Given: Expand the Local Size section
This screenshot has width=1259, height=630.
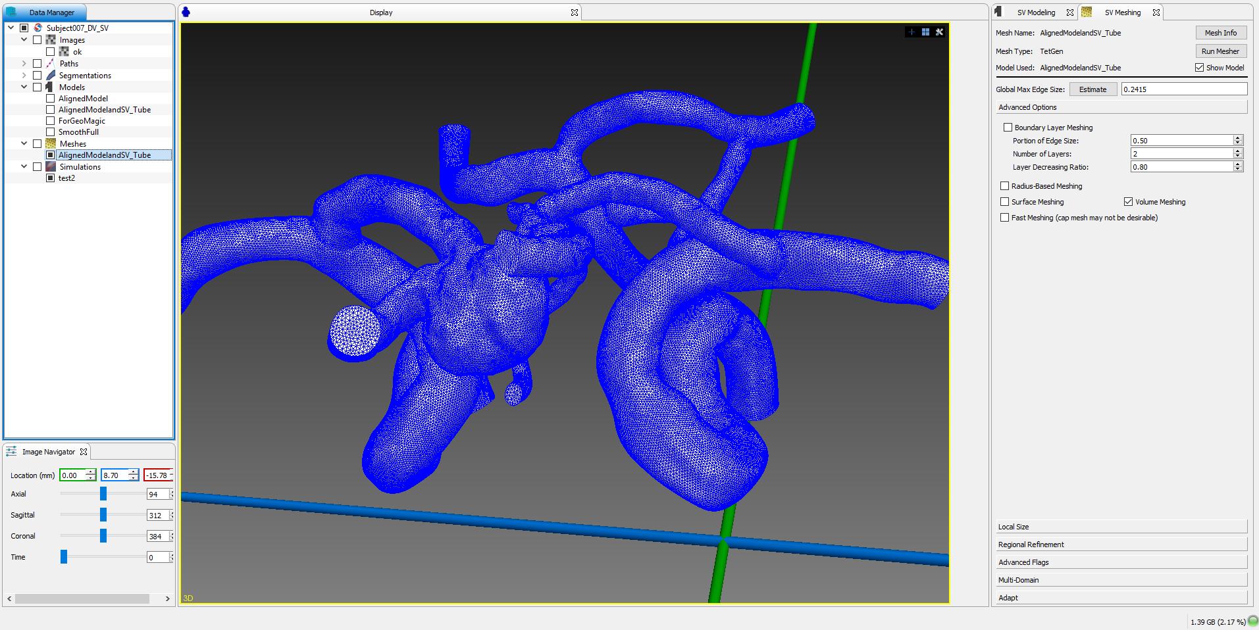Looking at the screenshot, I should 1121,527.
